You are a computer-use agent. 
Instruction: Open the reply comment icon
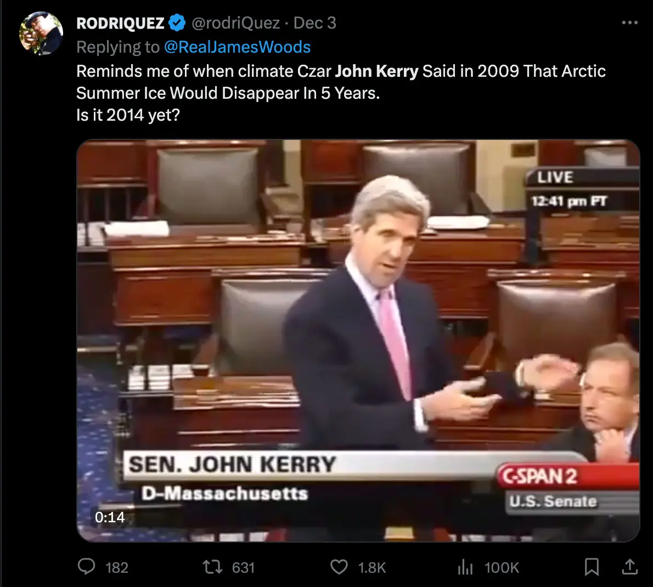click(x=87, y=567)
